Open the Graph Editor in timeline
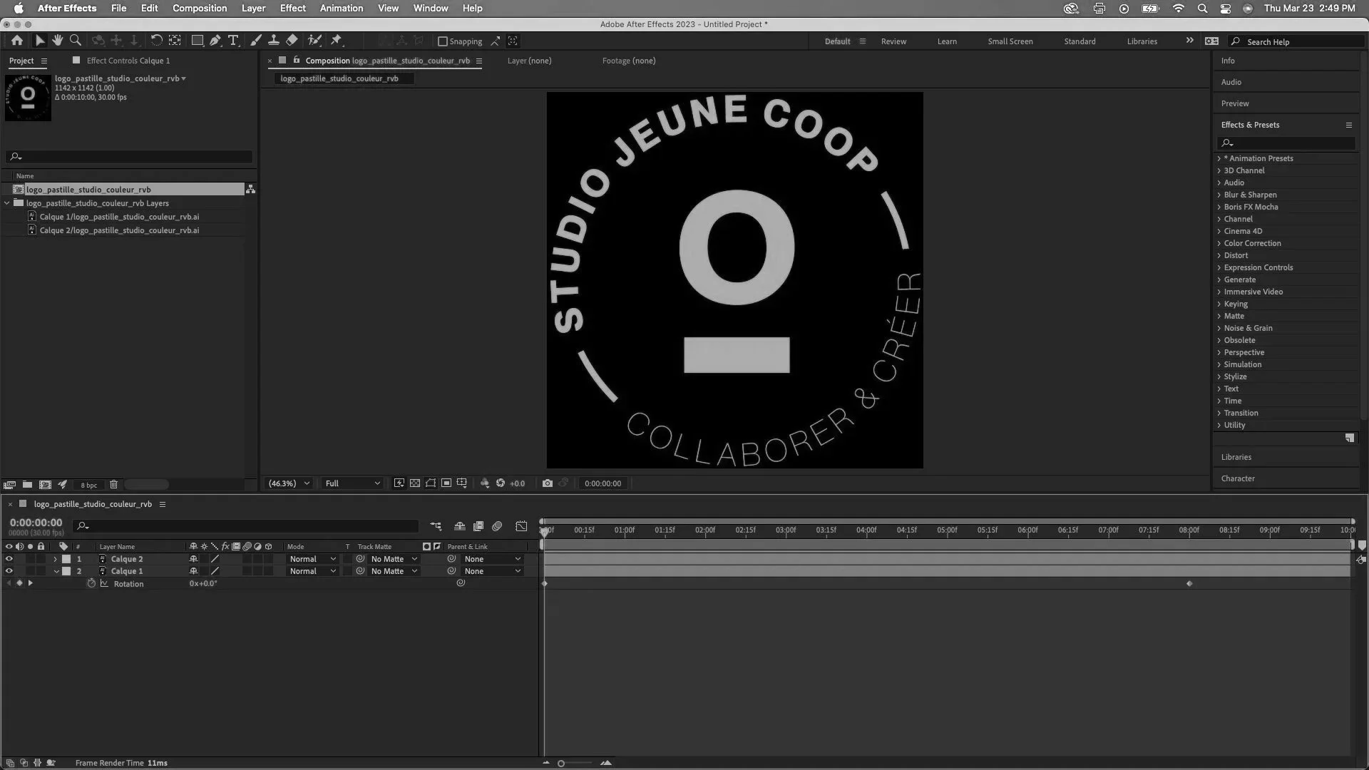This screenshot has height=770, width=1369. coord(521,526)
